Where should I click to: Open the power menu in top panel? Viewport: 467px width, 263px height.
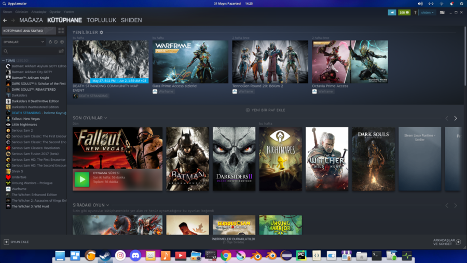click(461, 4)
